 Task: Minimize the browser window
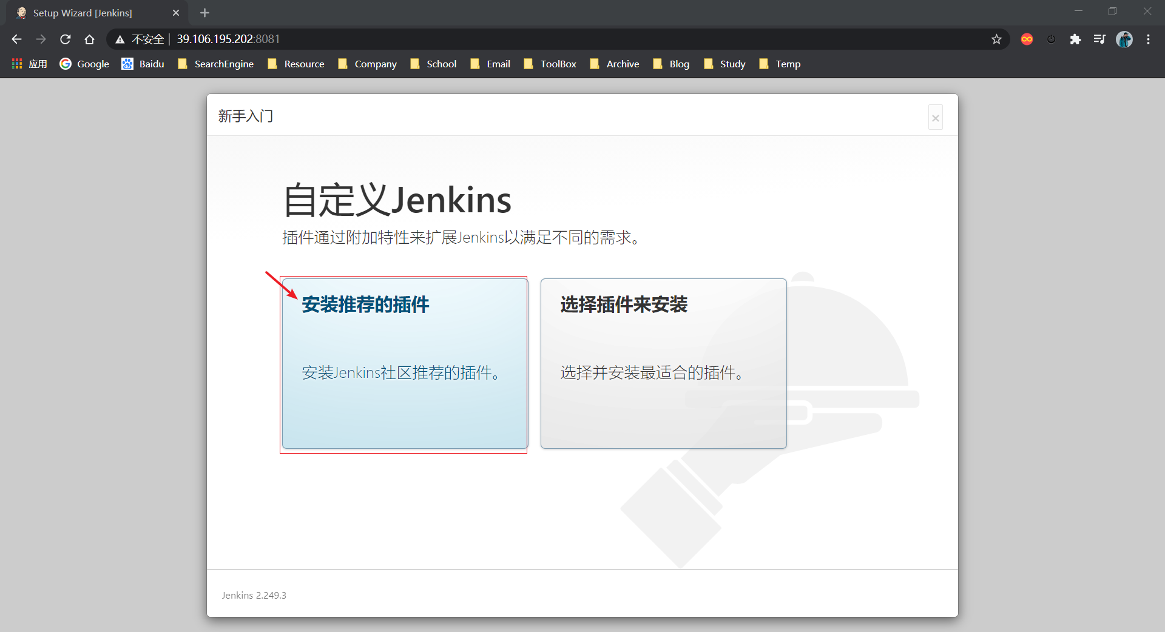coord(1078,12)
